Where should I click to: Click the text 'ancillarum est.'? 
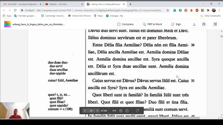point(101,74)
